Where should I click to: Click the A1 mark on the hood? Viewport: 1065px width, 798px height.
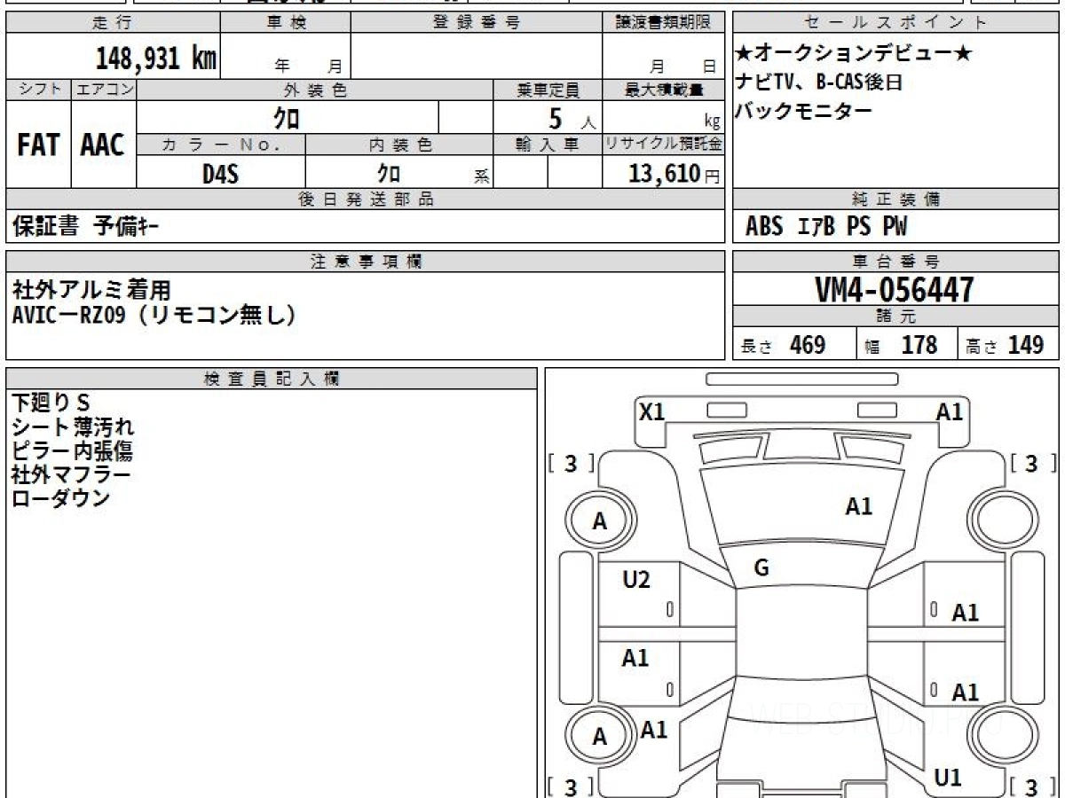858,506
